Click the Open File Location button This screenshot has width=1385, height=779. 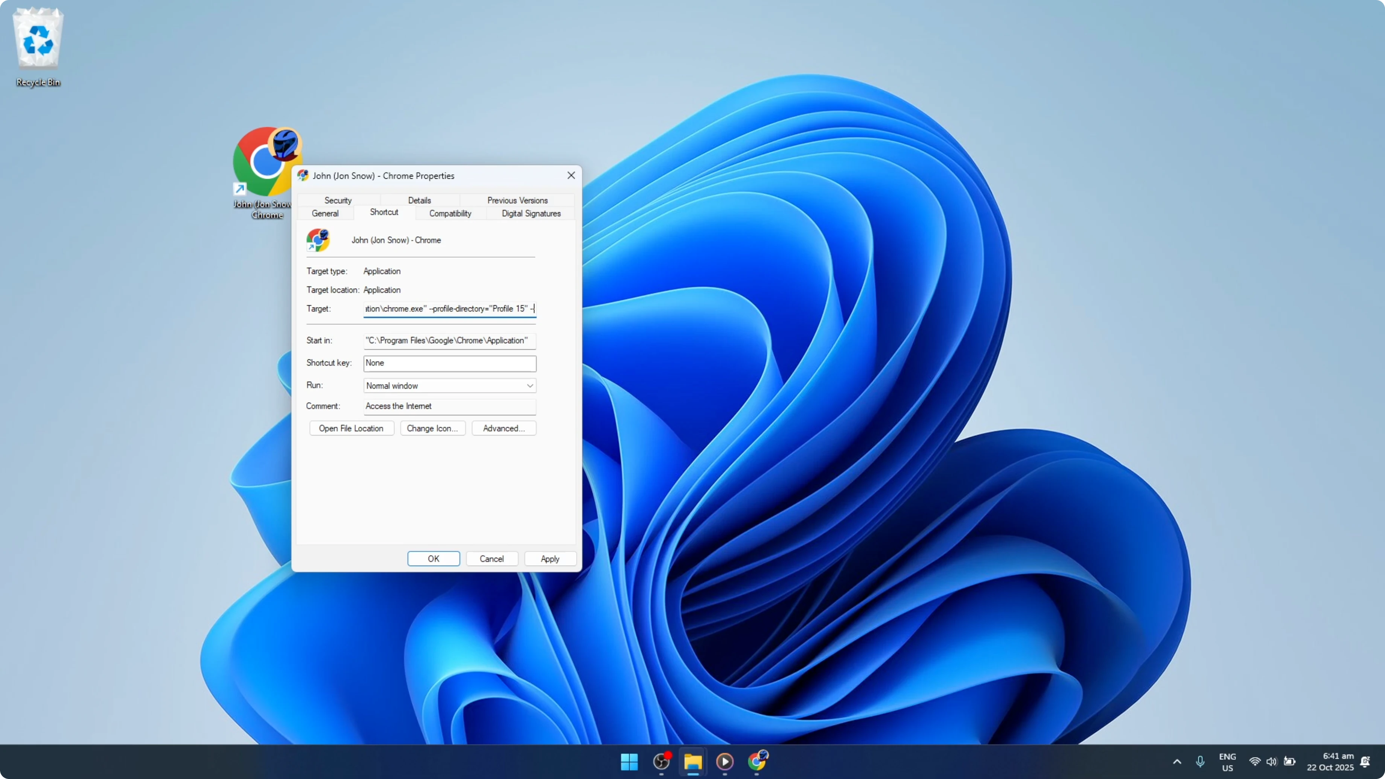pos(351,428)
